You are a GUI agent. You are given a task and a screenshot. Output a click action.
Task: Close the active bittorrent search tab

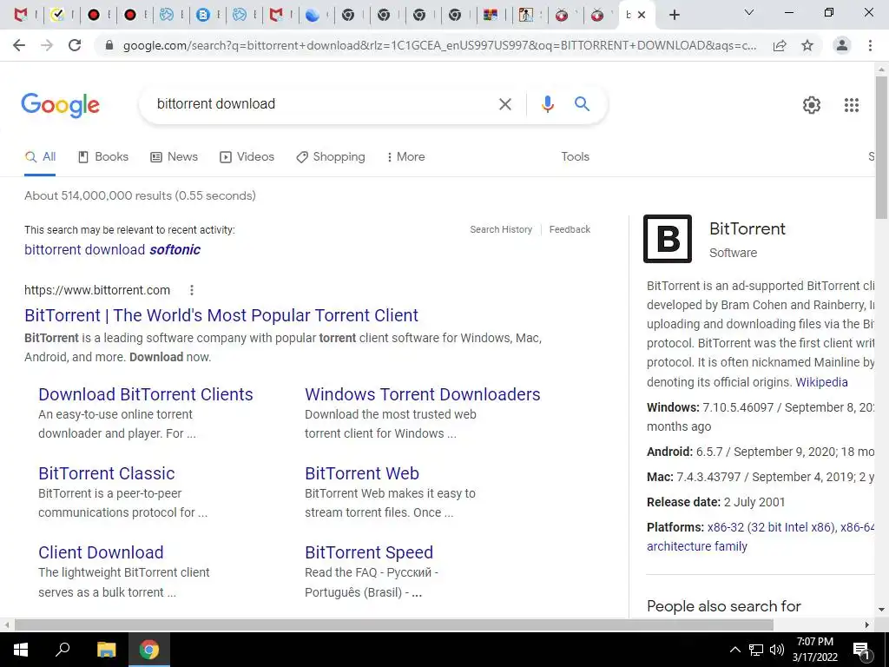click(642, 16)
